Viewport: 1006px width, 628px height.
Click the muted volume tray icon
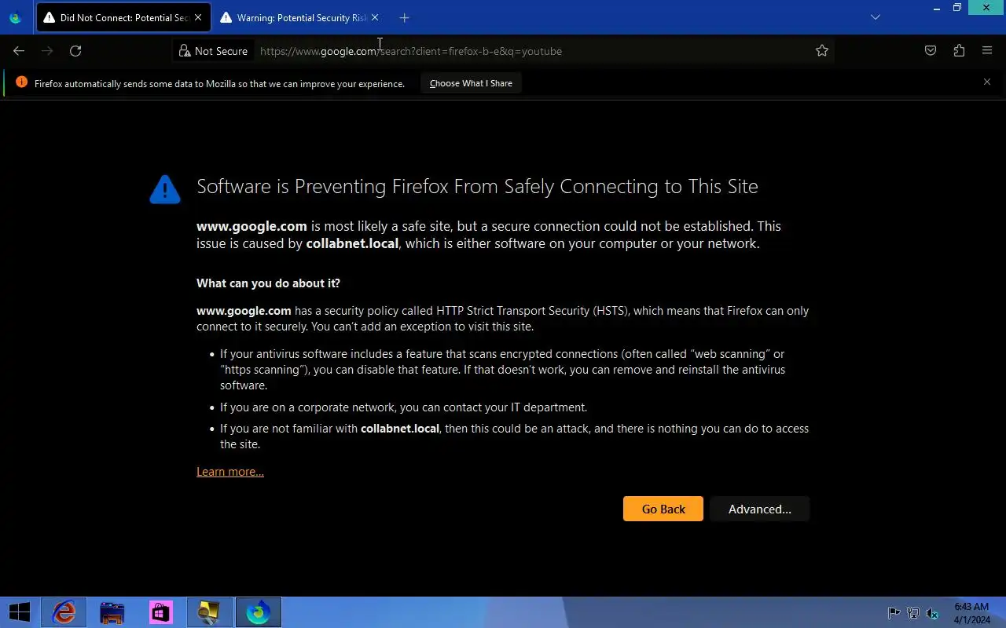pyautogui.click(x=932, y=613)
